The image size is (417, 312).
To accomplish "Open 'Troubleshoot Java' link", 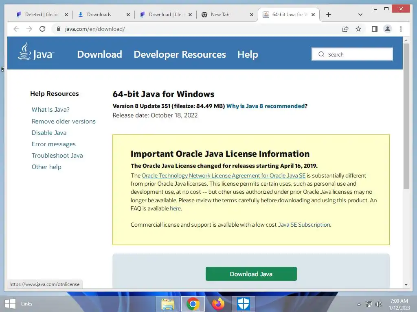I will coord(57,156).
